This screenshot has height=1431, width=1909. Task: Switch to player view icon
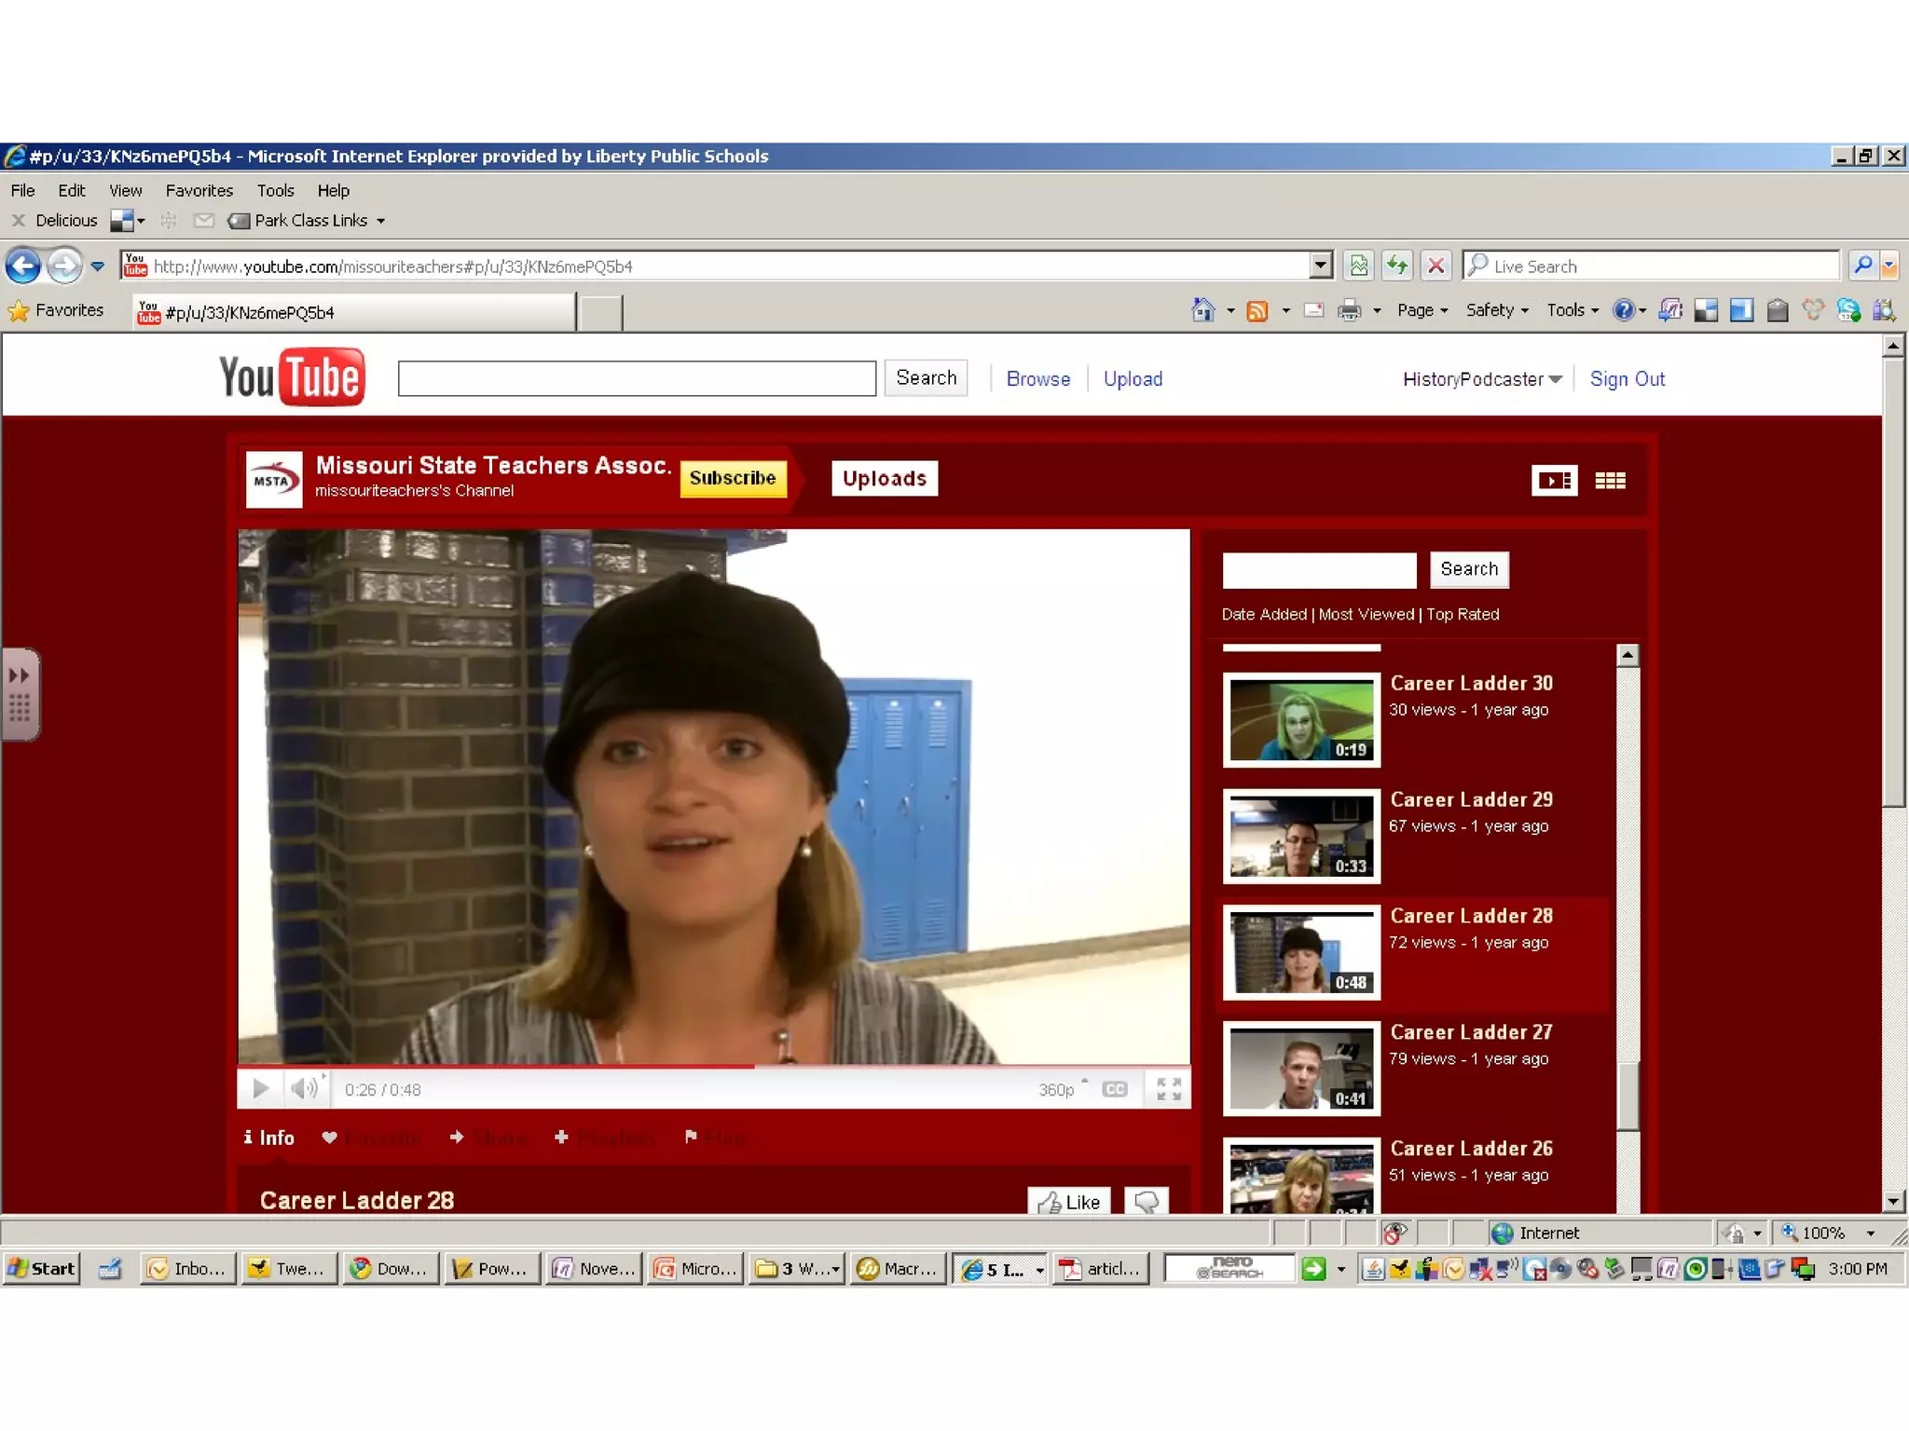tap(1554, 481)
